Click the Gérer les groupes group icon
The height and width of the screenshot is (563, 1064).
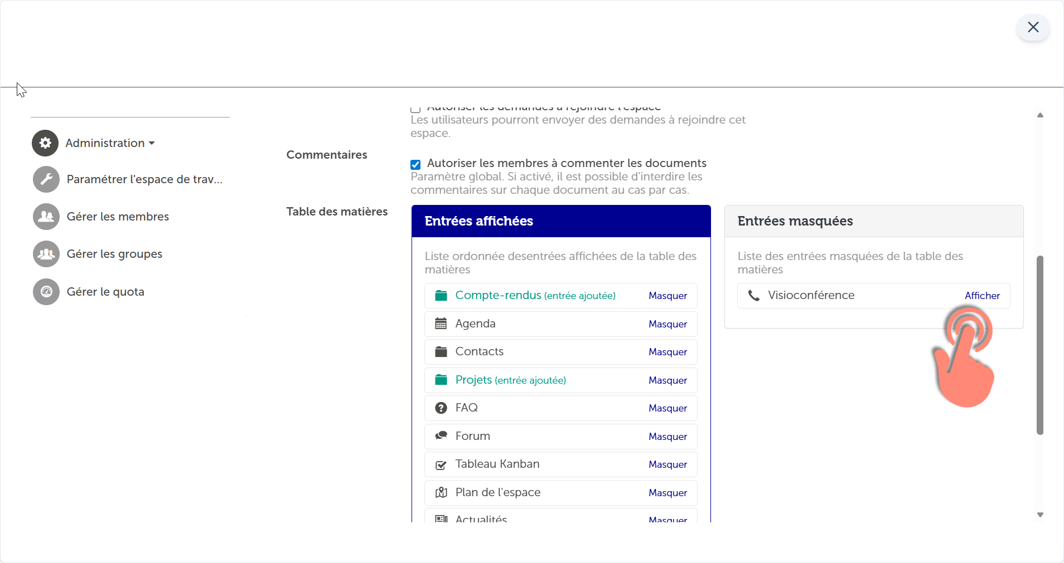coord(46,254)
